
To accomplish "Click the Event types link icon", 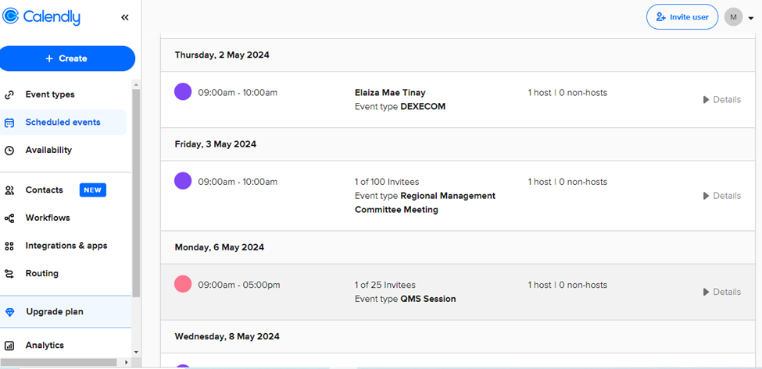I will click(x=9, y=94).
